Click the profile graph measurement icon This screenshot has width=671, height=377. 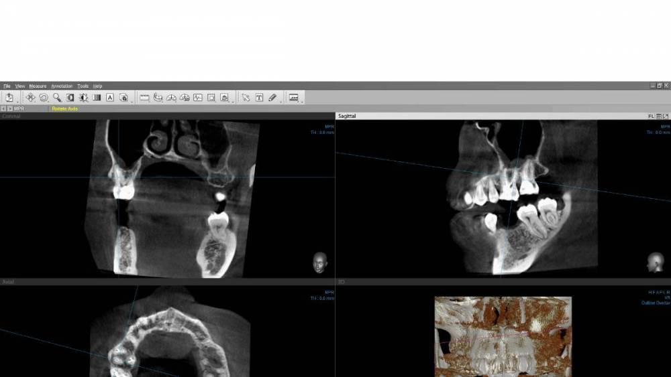coord(198,98)
